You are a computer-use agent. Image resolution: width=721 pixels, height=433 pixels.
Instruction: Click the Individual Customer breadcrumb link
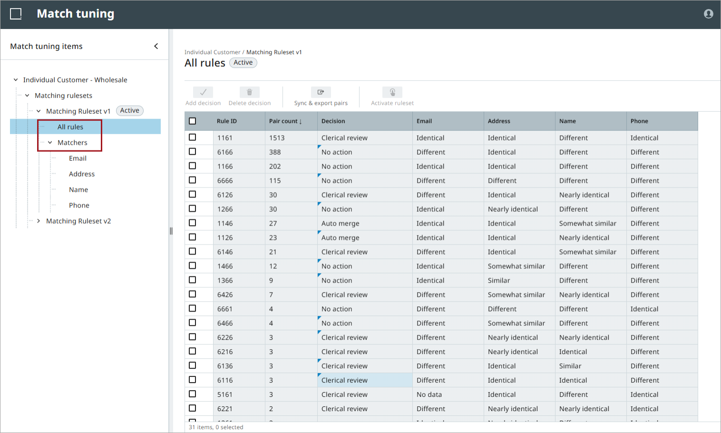pos(213,52)
